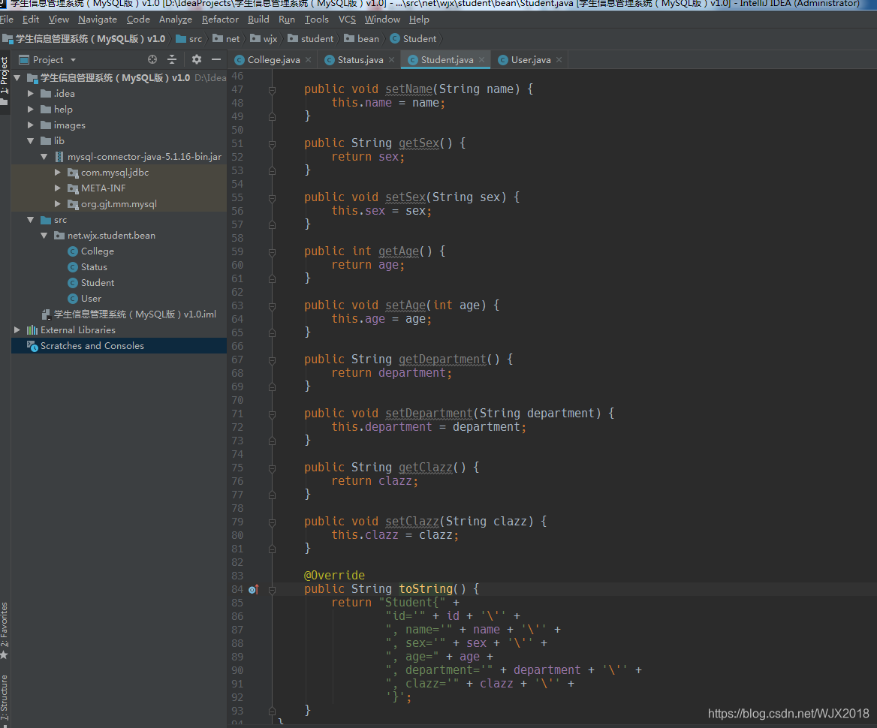Open the File menu

click(x=7, y=20)
